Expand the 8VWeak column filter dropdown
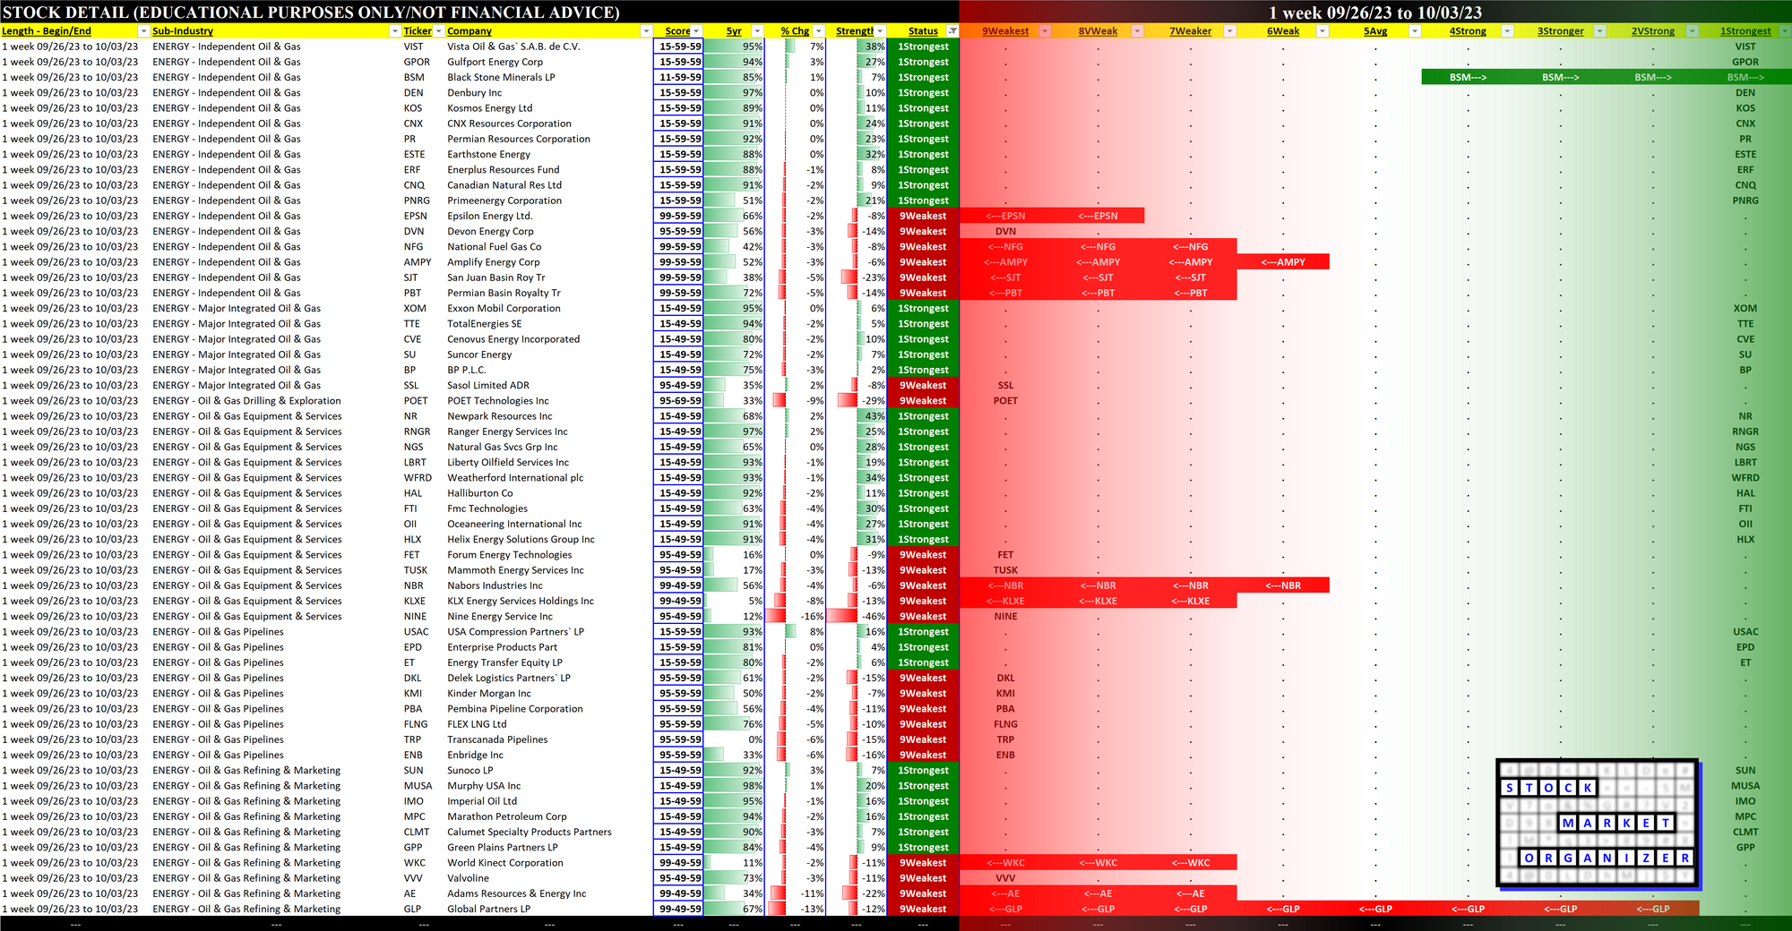This screenshot has height=931, width=1792. point(1137,31)
